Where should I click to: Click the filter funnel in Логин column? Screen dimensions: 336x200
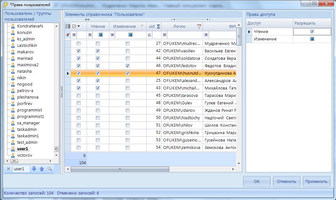199,26
